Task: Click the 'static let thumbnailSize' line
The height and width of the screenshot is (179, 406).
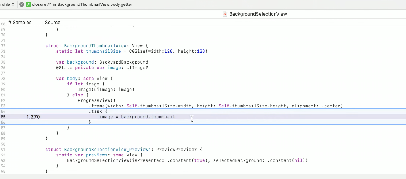Action: (x=132, y=51)
